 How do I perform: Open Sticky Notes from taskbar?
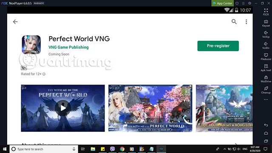click(103, 149)
